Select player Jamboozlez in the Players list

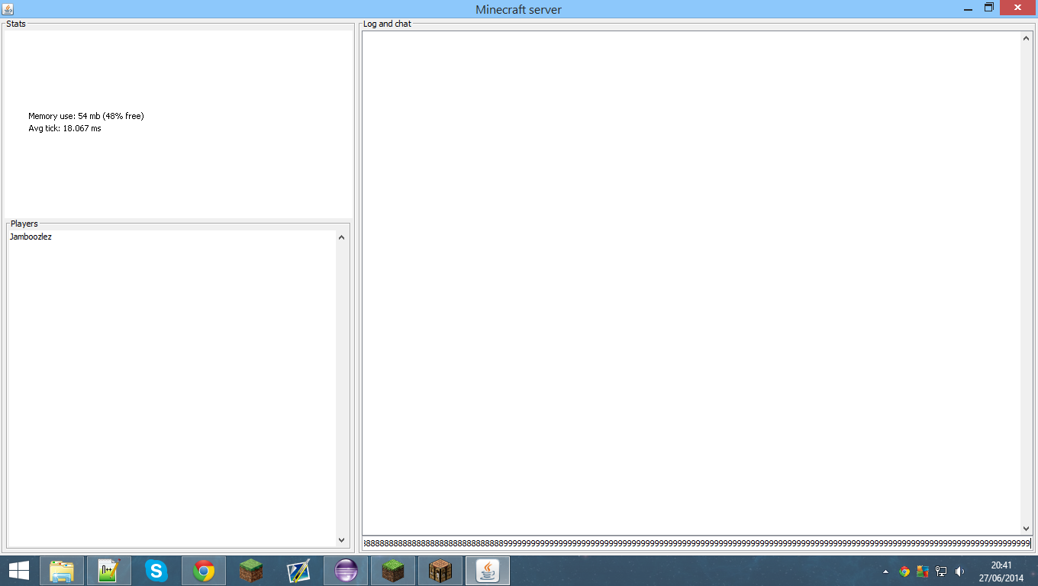[31, 237]
